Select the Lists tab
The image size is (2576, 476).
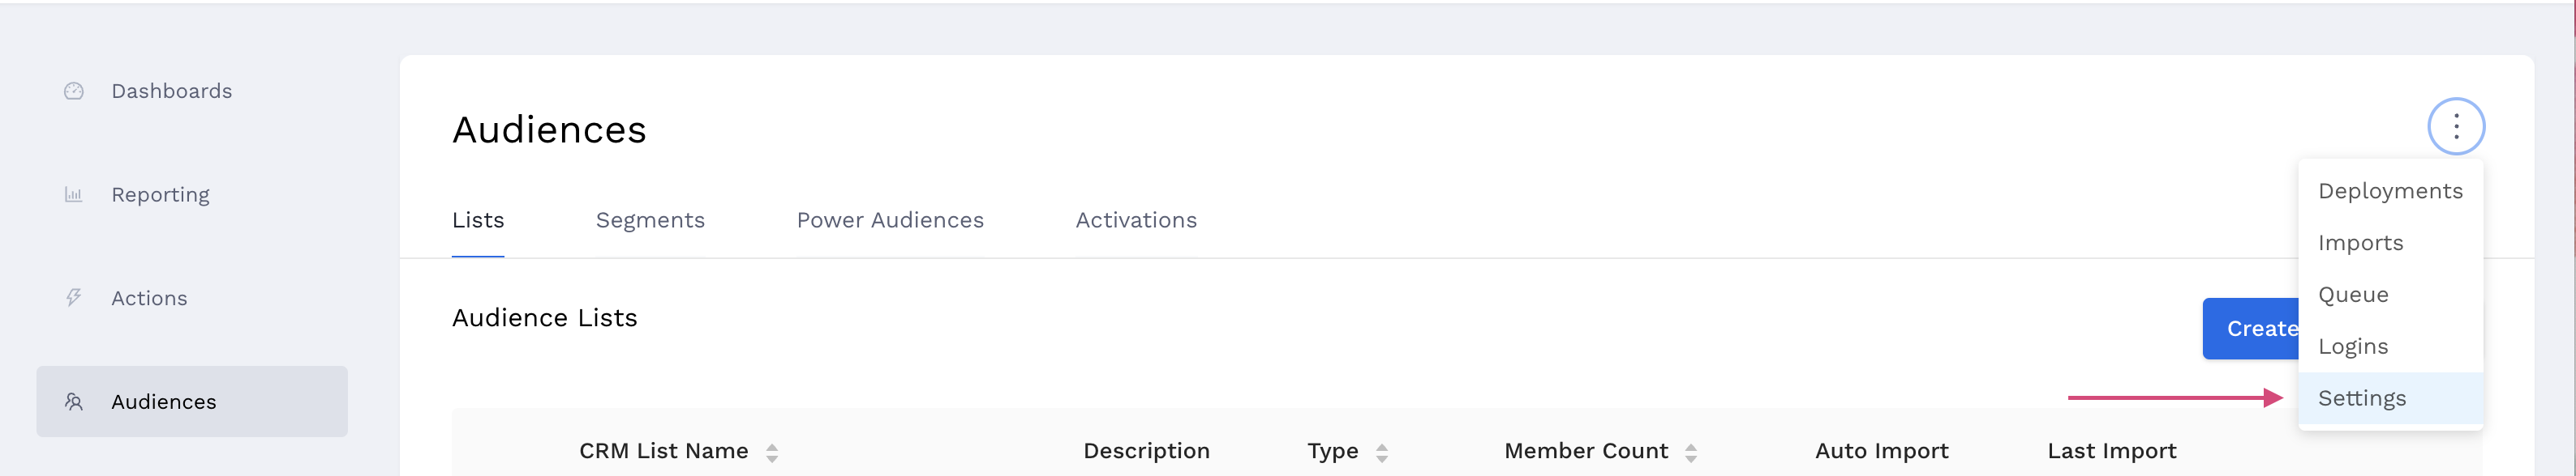[x=478, y=219]
